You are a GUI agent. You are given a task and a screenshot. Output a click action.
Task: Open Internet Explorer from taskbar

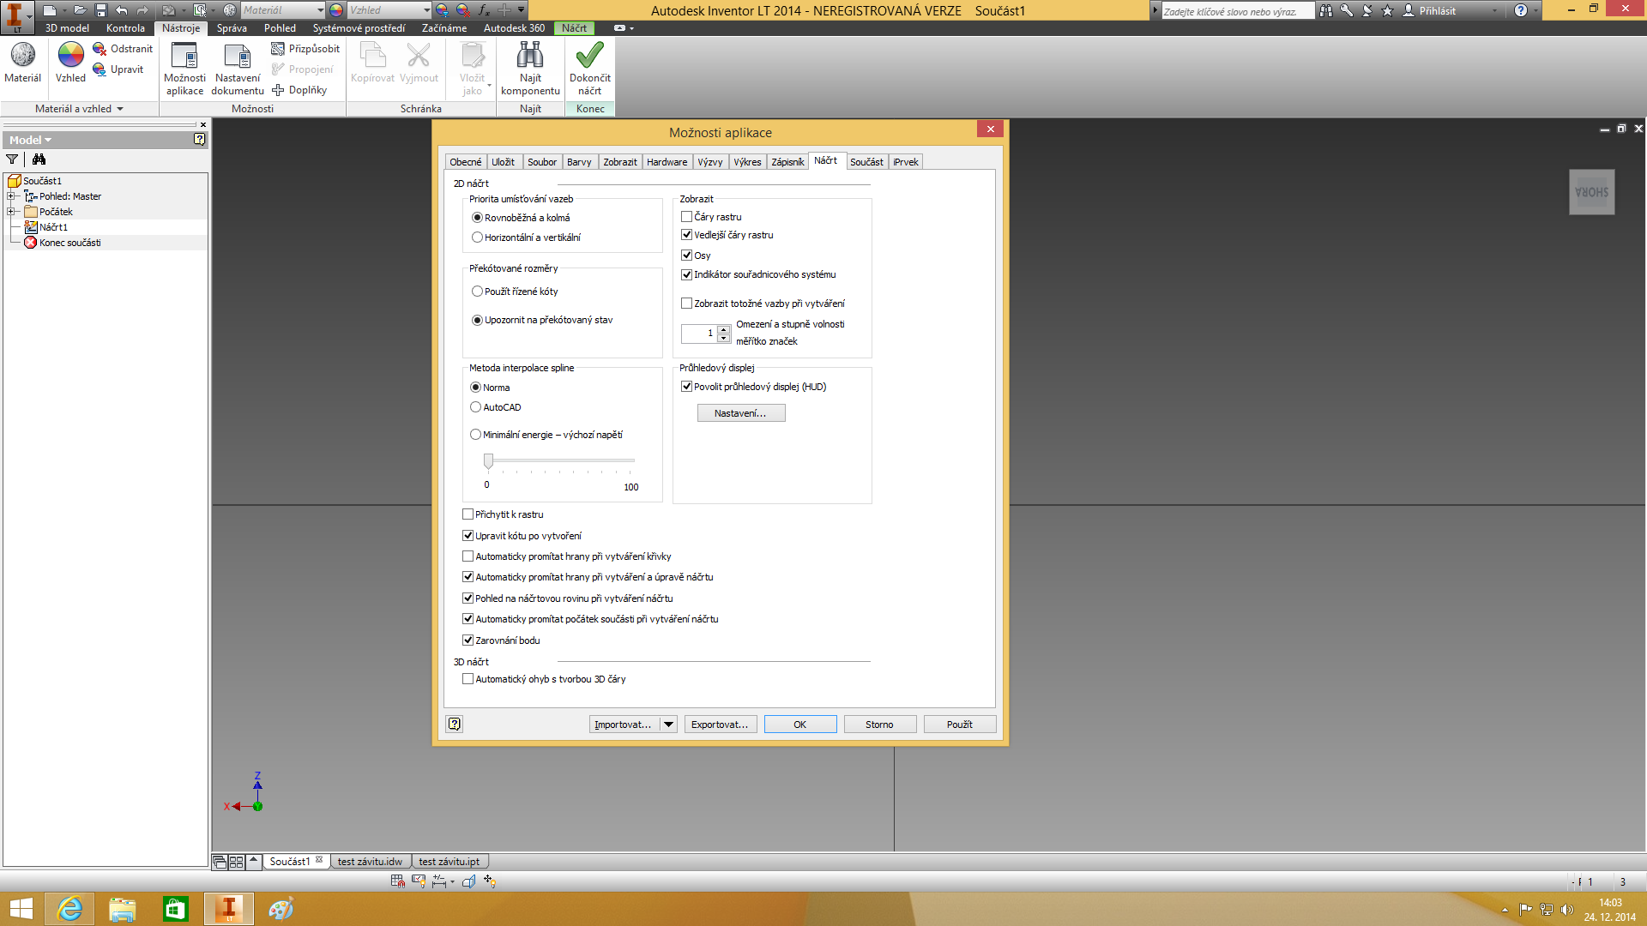[69, 909]
